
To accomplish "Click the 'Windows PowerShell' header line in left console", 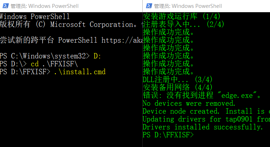I will coord(35,16).
